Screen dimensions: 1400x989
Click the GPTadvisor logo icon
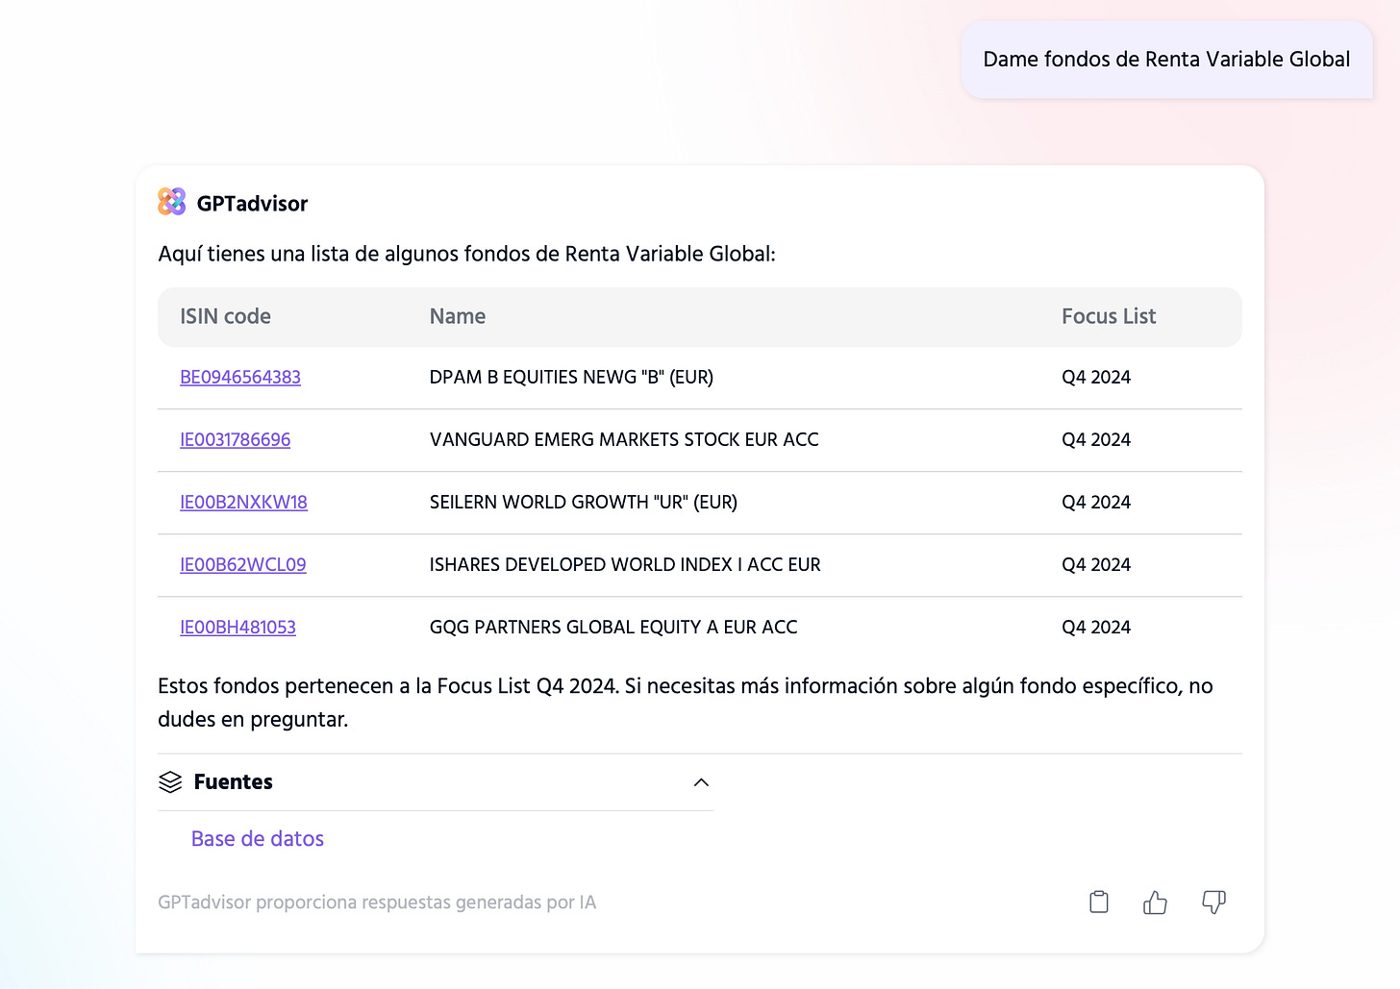point(171,202)
